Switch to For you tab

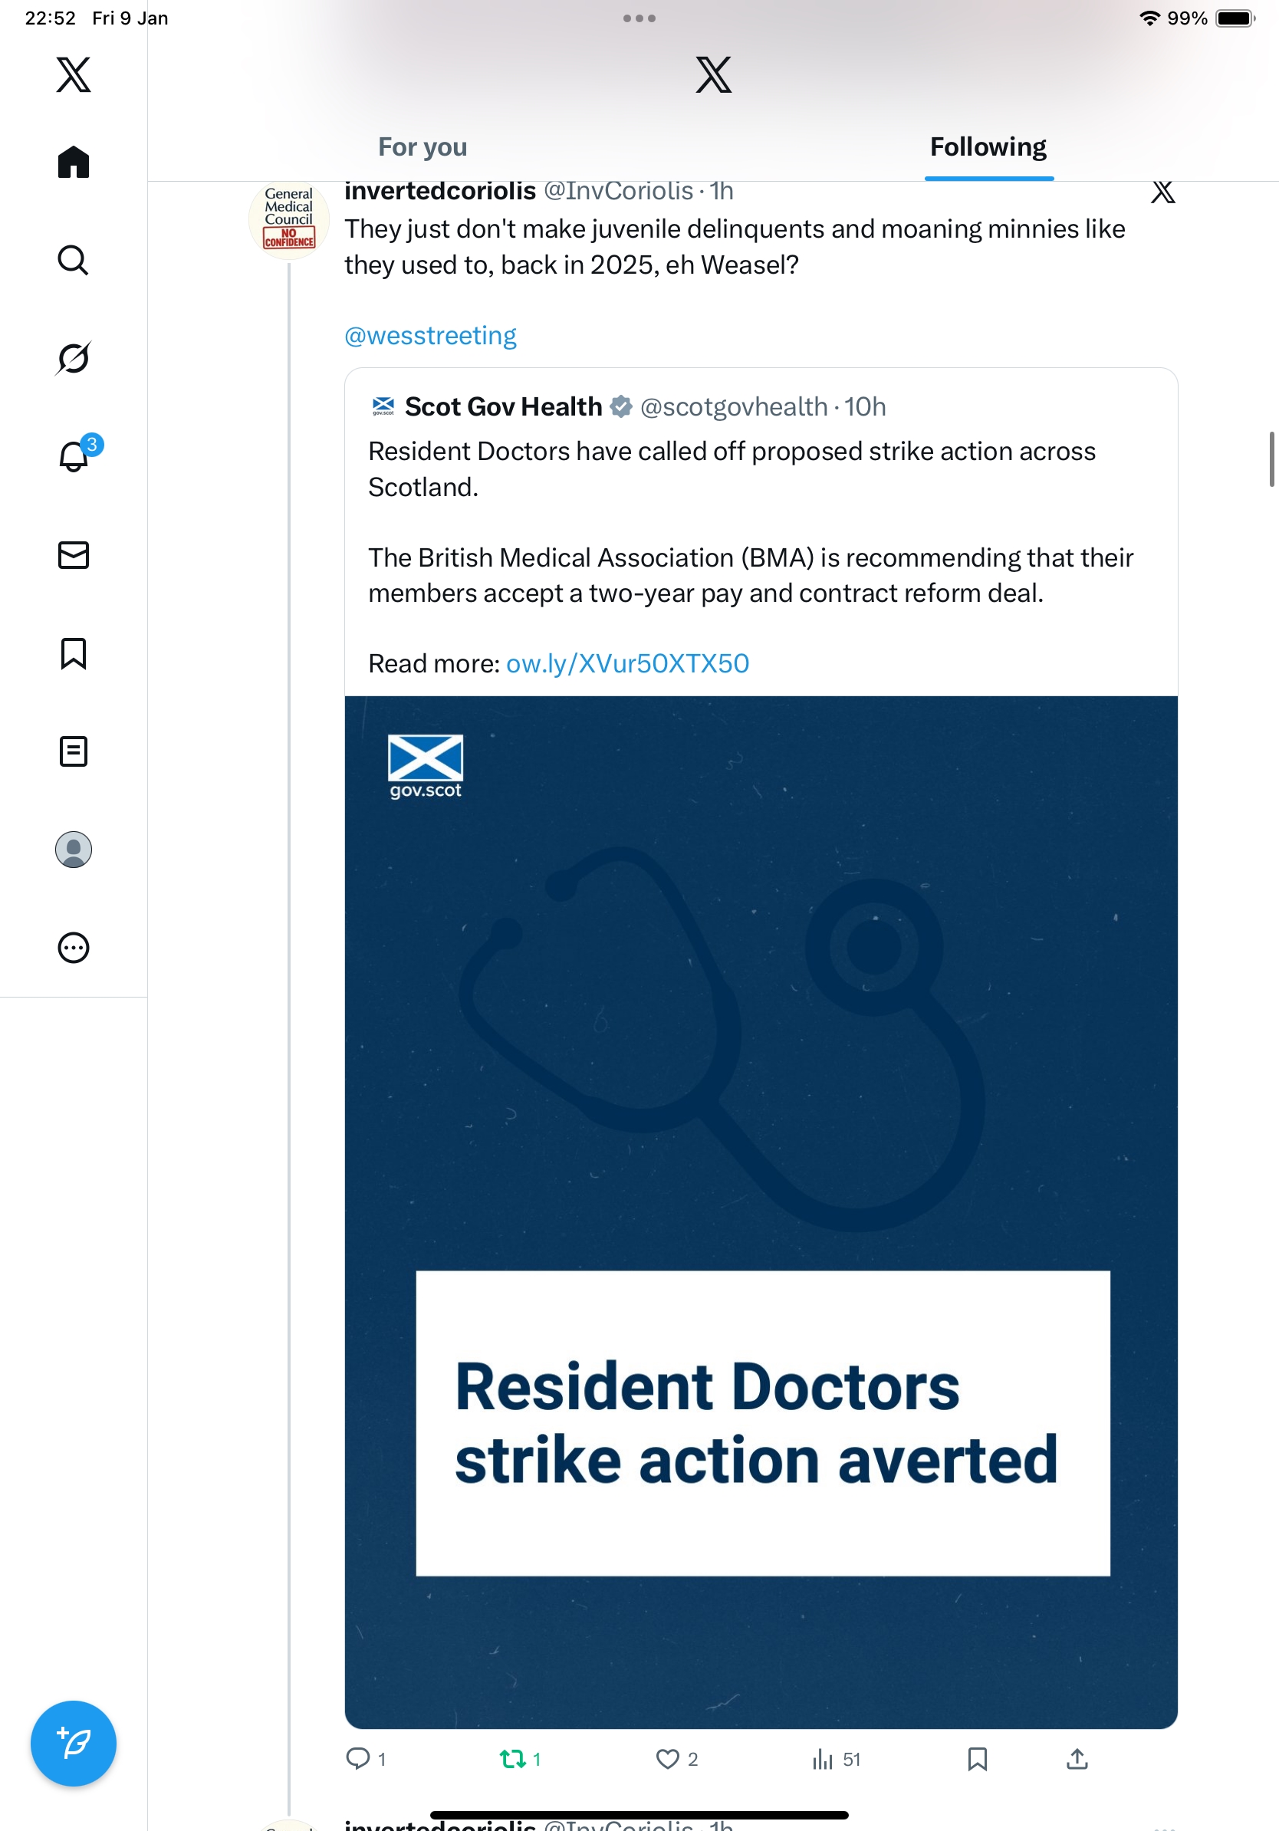(x=422, y=146)
